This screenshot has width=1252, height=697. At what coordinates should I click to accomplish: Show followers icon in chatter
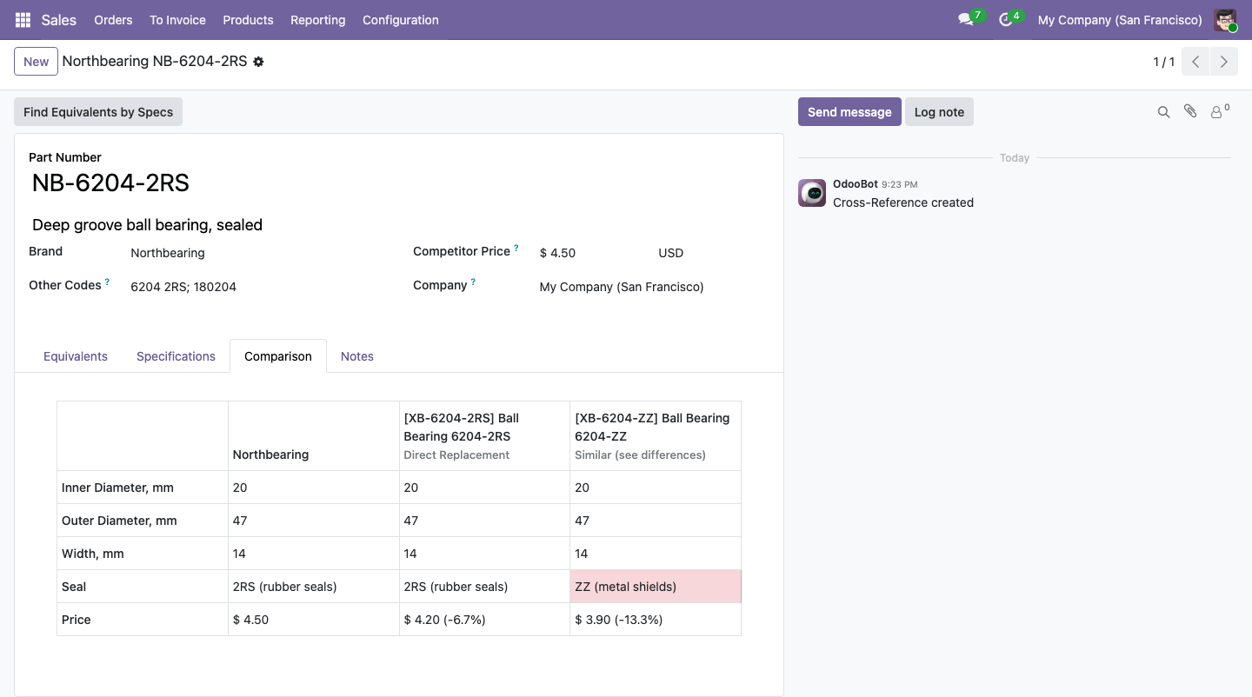click(x=1220, y=111)
